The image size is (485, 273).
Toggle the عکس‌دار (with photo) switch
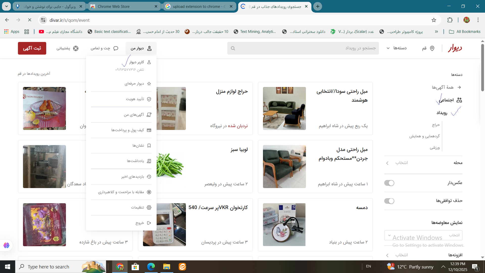click(x=389, y=183)
